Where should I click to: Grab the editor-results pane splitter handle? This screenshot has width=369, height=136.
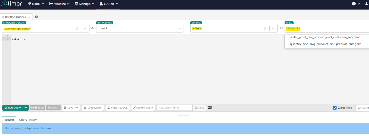tap(184, 115)
